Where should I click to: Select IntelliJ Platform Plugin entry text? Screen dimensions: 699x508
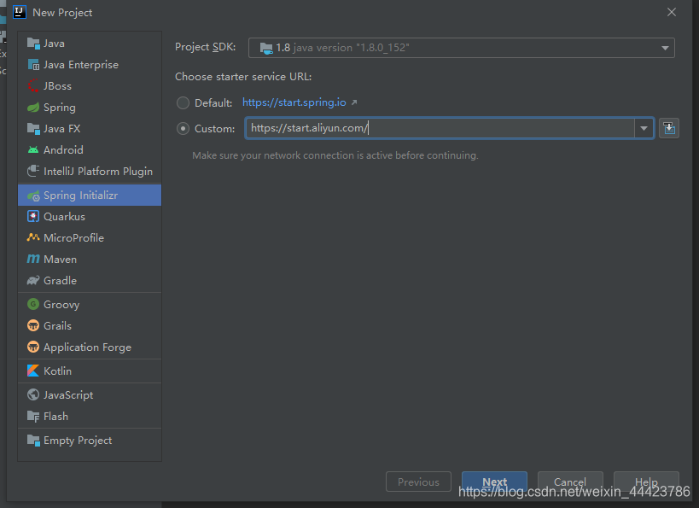98,172
